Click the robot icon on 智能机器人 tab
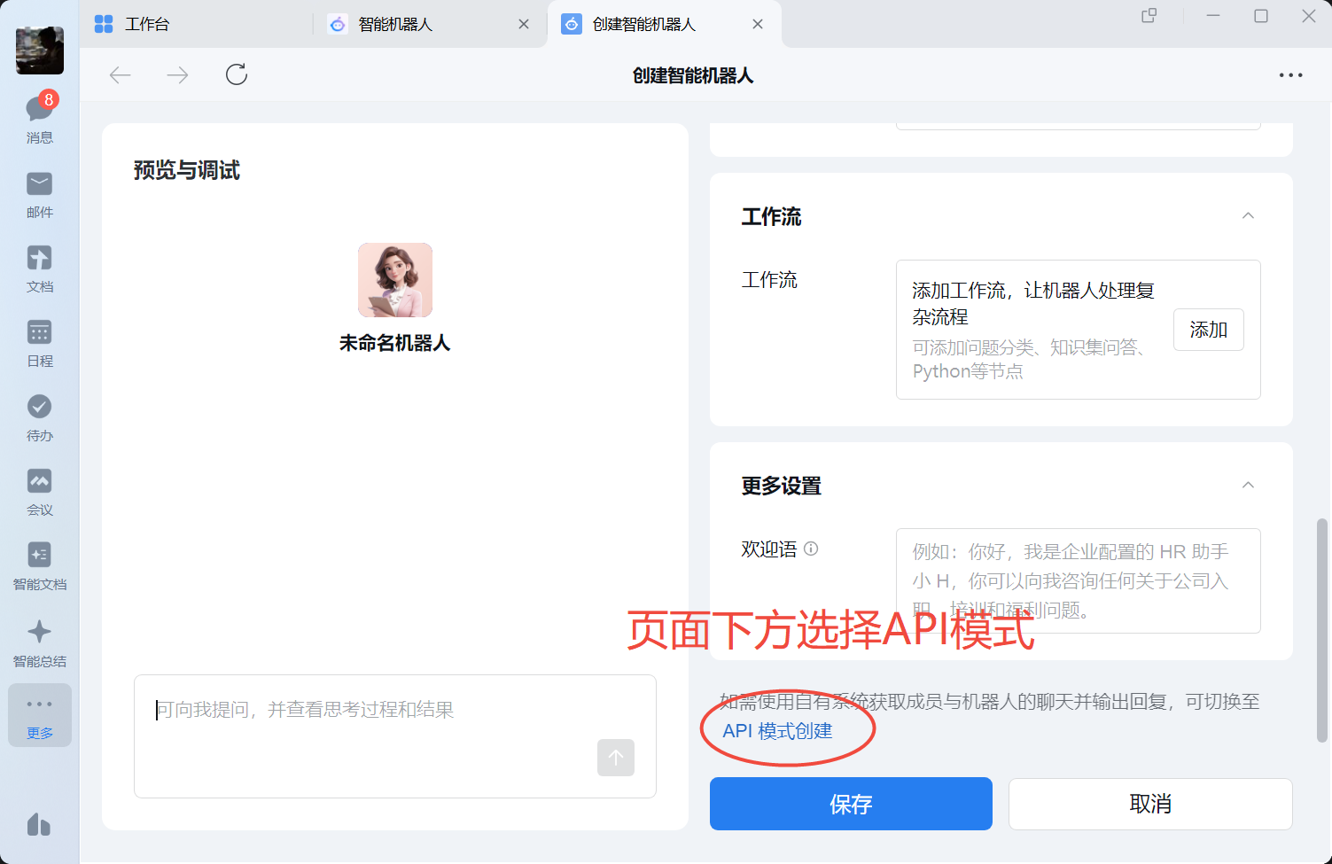1332x864 pixels. coord(338,24)
